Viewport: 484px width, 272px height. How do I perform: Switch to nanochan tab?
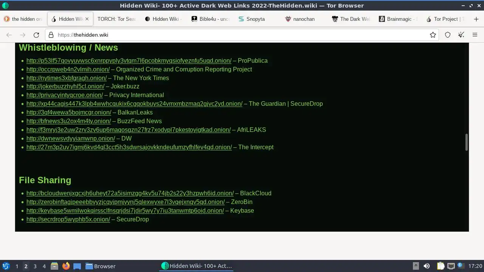304,19
